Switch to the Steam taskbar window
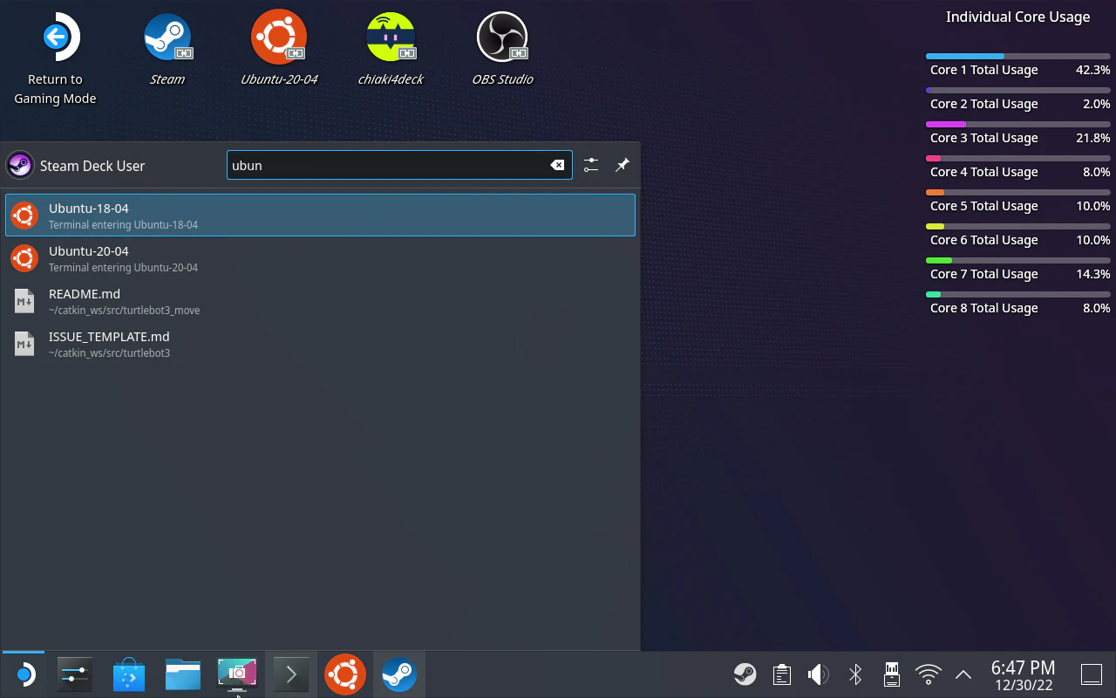1116x698 pixels. [399, 674]
